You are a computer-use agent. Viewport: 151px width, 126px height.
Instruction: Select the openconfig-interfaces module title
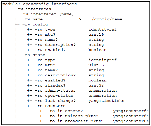pos(39,4)
